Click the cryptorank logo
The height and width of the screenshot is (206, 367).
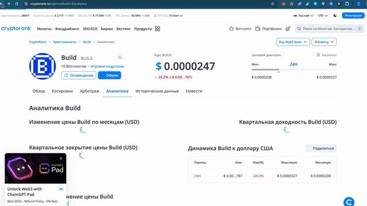(16, 29)
